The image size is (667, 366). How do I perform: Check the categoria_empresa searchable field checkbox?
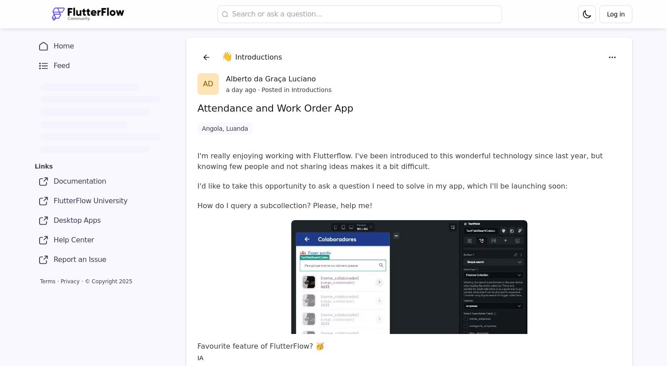tap(466, 326)
